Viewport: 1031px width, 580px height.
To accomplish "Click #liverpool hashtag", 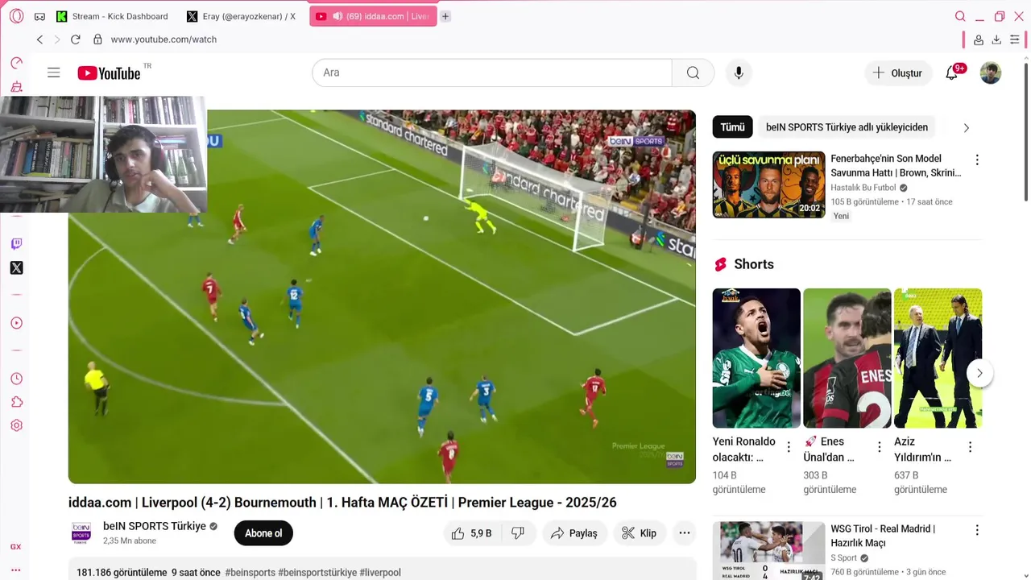I will click(380, 573).
